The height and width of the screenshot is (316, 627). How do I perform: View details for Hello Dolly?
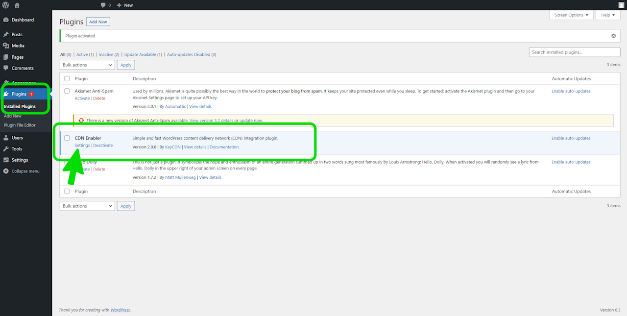tap(210, 177)
